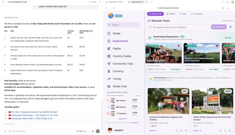Screen dimensions: 235x135
Task: Favorite the Limoncocha tour with heart
Action: click(181, 131)
